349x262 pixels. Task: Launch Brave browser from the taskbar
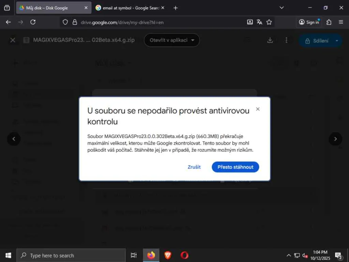(168, 255)
